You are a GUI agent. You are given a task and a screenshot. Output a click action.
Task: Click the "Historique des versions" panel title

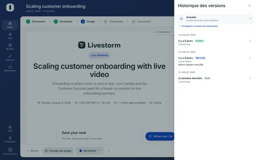click(x=202, y=6)
